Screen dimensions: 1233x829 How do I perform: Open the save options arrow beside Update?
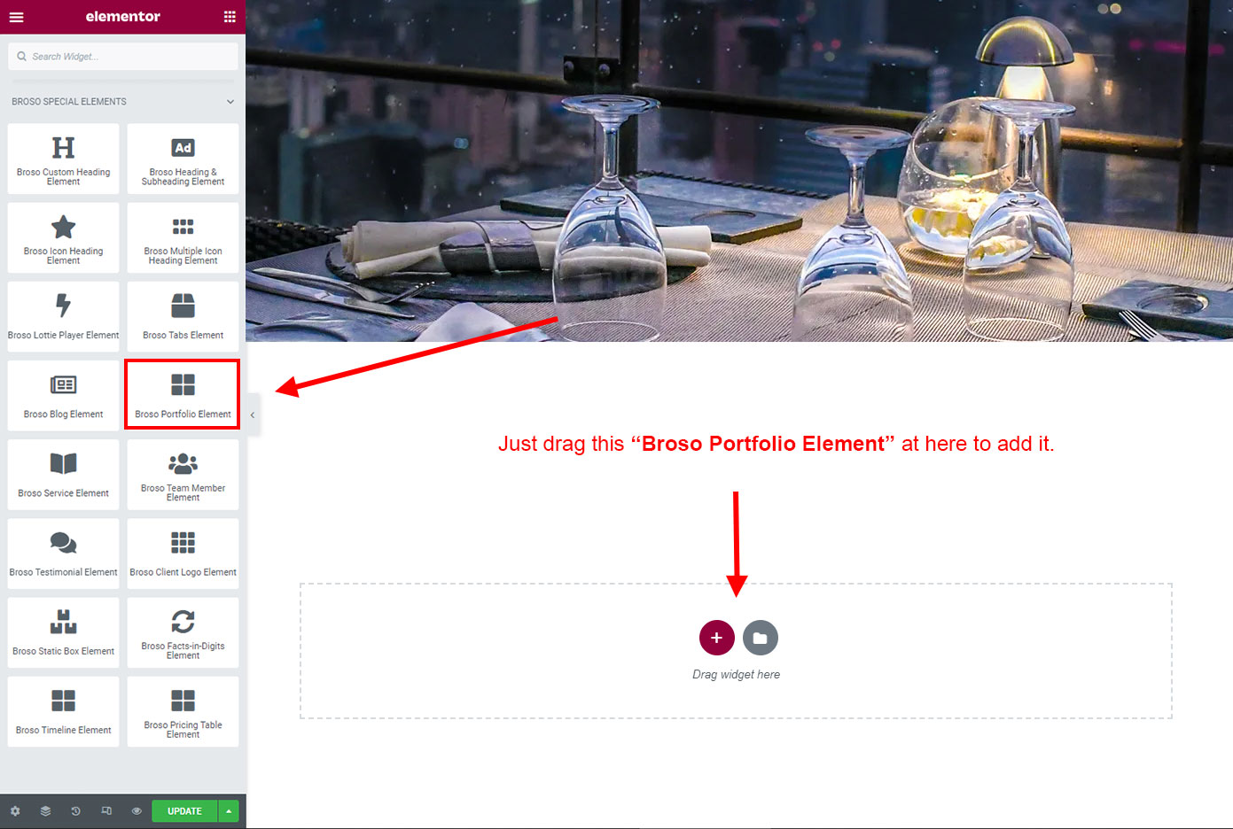229,811
